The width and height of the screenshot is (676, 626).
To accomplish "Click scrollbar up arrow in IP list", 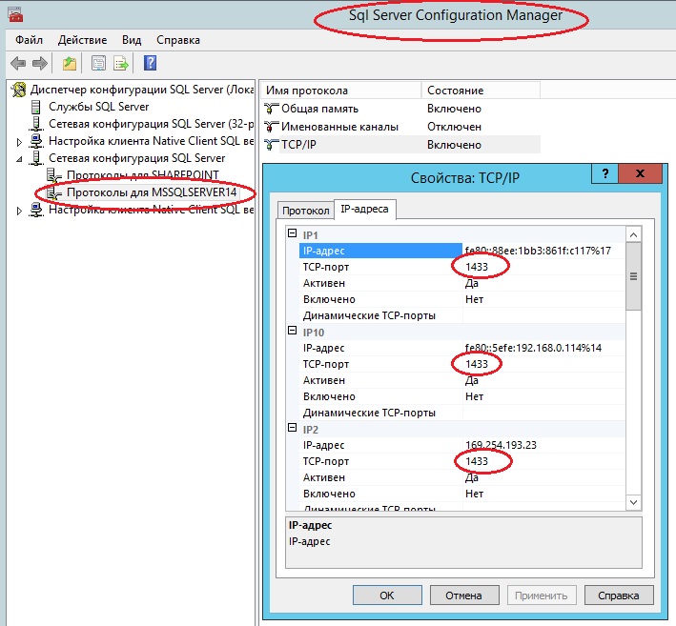I will tap(633, 234).
